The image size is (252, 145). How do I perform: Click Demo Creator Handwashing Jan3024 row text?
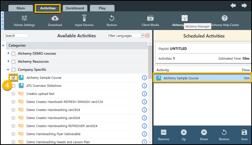pos(53,118)
